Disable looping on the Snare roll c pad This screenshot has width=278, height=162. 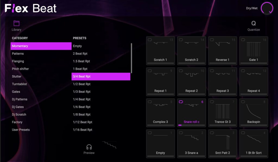pos(181,102)
